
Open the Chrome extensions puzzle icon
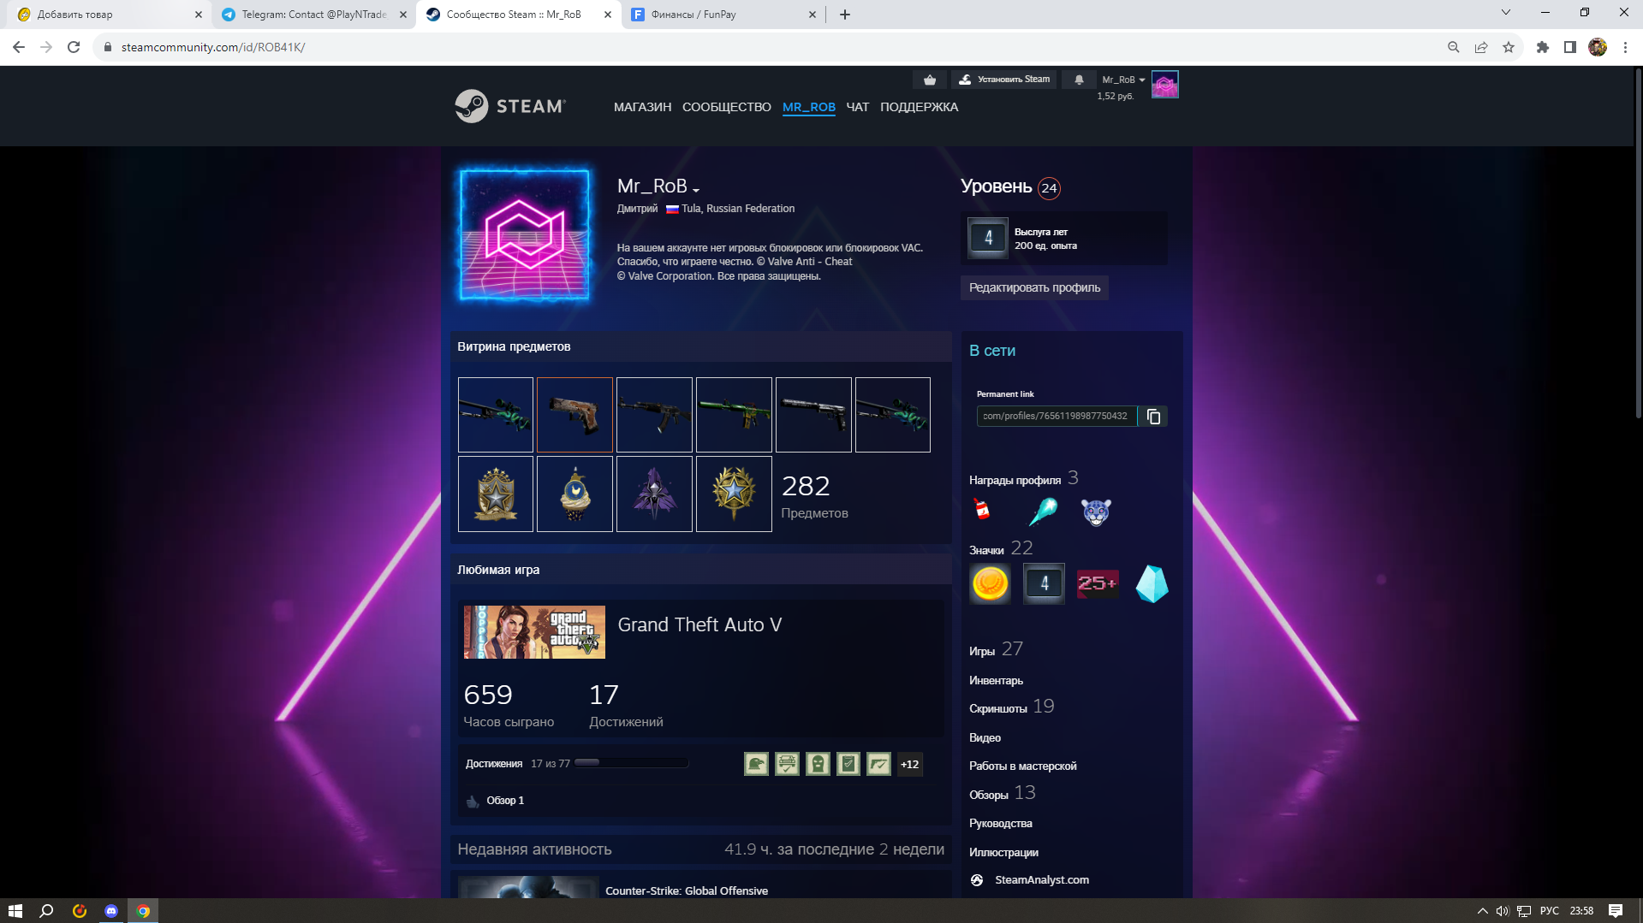[1542, 47]
